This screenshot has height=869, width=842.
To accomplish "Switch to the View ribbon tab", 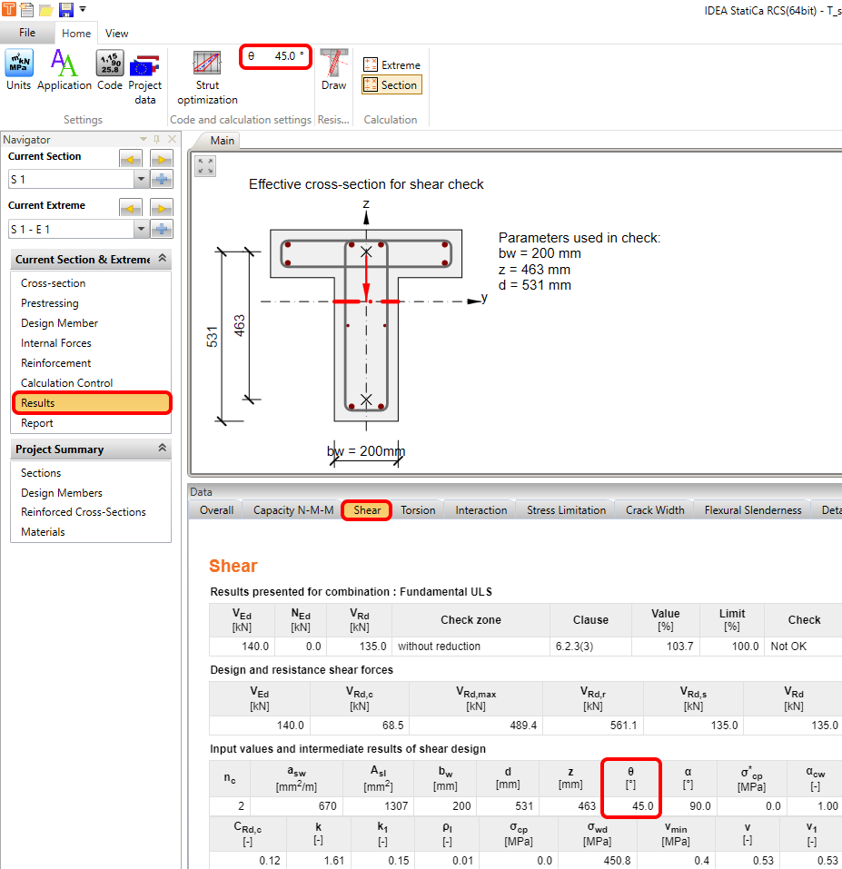I will click(x=116, y=33).
